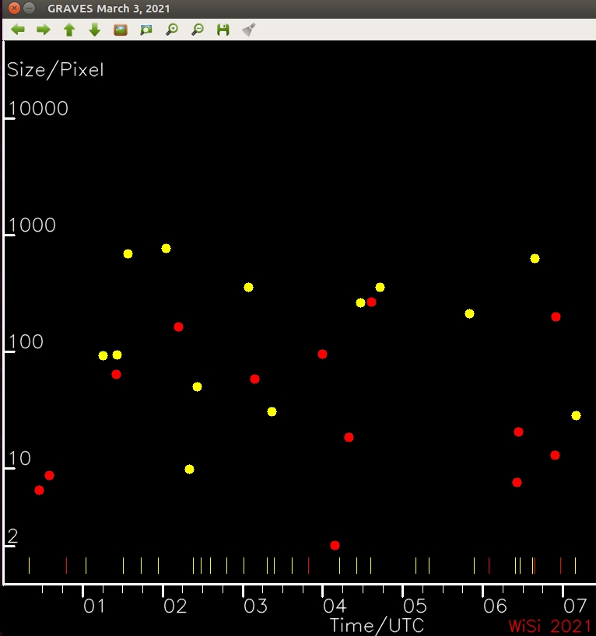Click the framed picture icon in toolbar
Image resolution: width=596 pixels, height=636 pixels.
(121, 30)
